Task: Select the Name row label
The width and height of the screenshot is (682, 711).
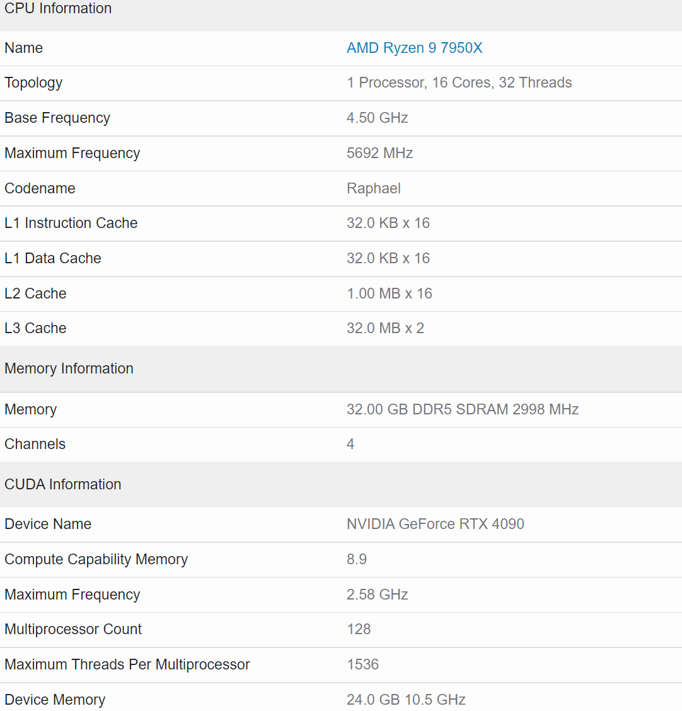Action: (x=23, y=48)
